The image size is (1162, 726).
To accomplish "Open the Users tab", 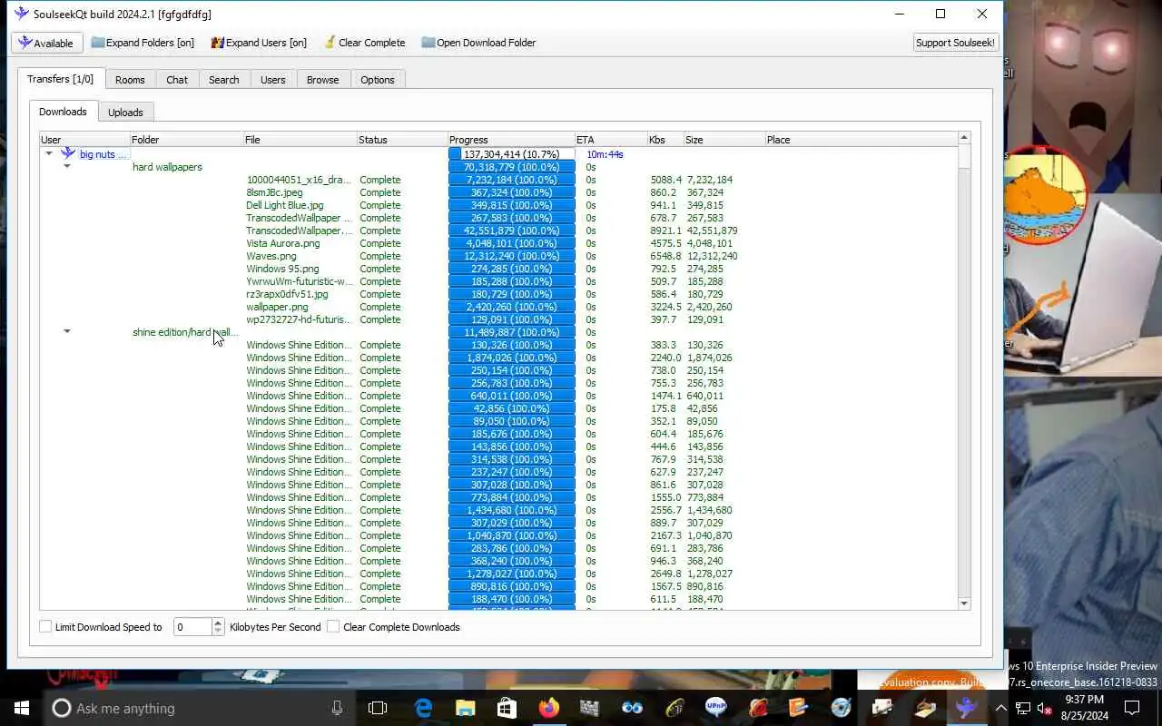I will click(x=273, y=80).
